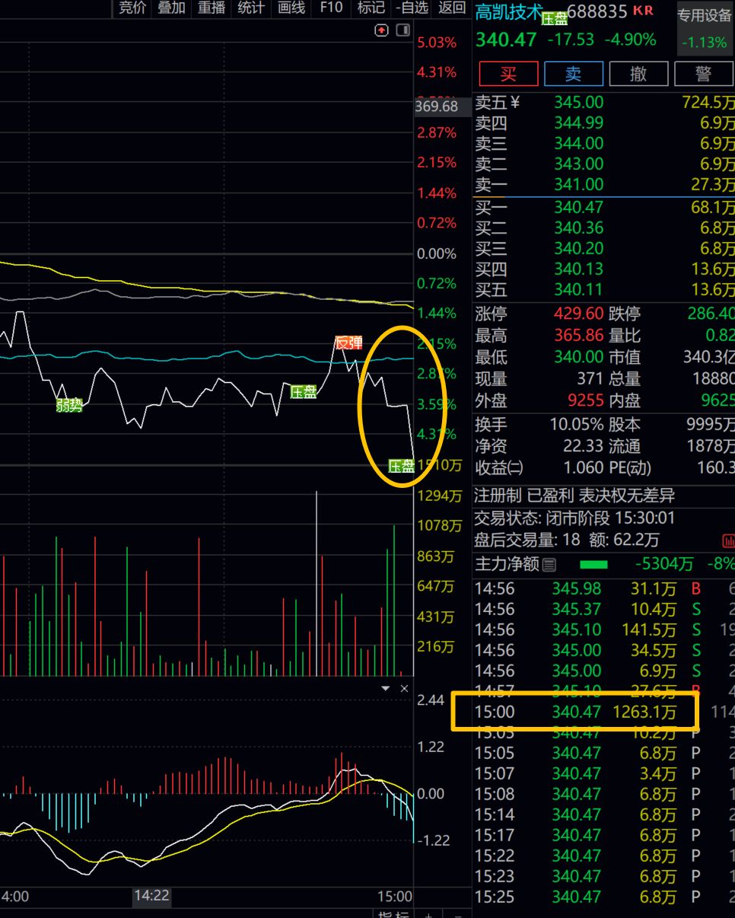735x918 pixels.
Task: Select the 画线 drawing tool
Action: [x=291, y=8]
